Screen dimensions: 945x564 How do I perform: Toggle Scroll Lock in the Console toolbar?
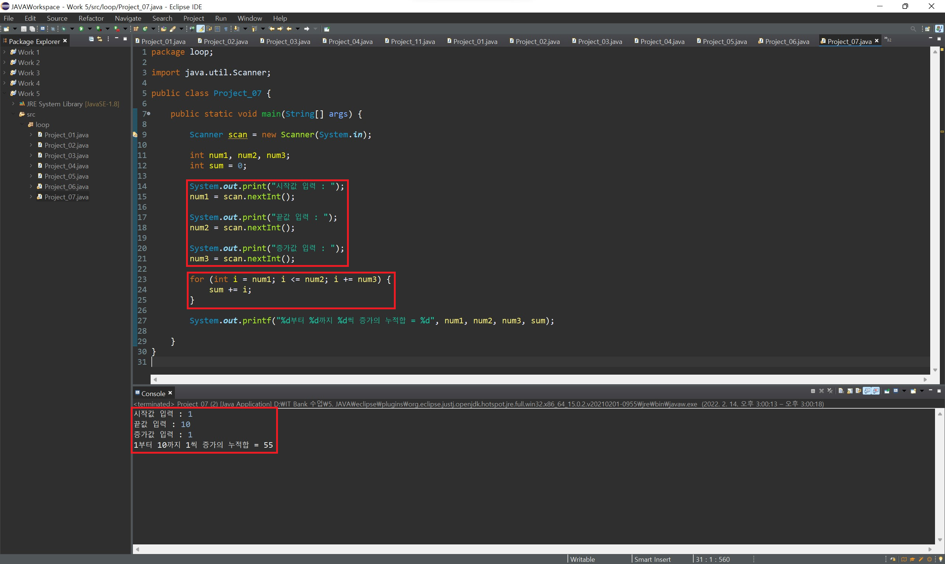850,391
